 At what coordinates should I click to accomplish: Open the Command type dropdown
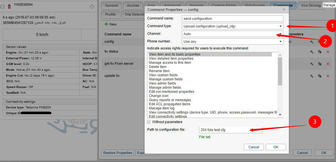click(232, 26)
